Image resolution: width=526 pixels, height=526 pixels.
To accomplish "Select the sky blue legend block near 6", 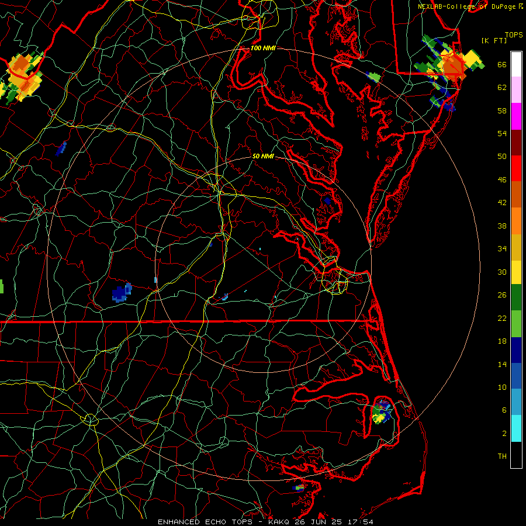I will (516, 402).
